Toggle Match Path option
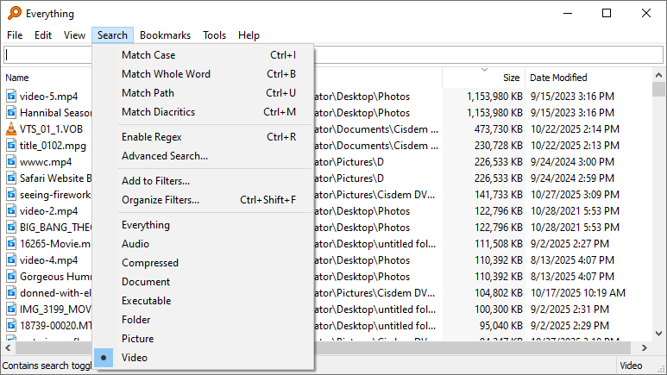Image resolution: width=667 pixels, height=375 pixels. click(204, 93)
